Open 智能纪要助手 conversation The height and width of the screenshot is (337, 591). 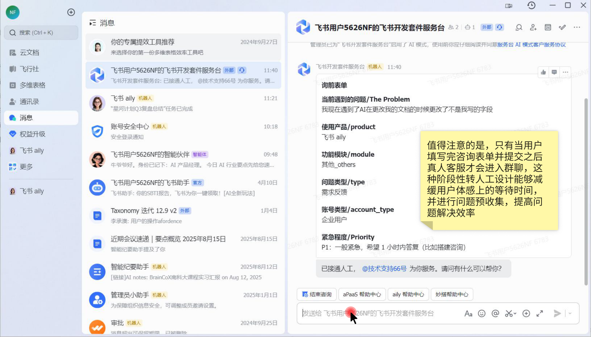[x=183, y=272]
